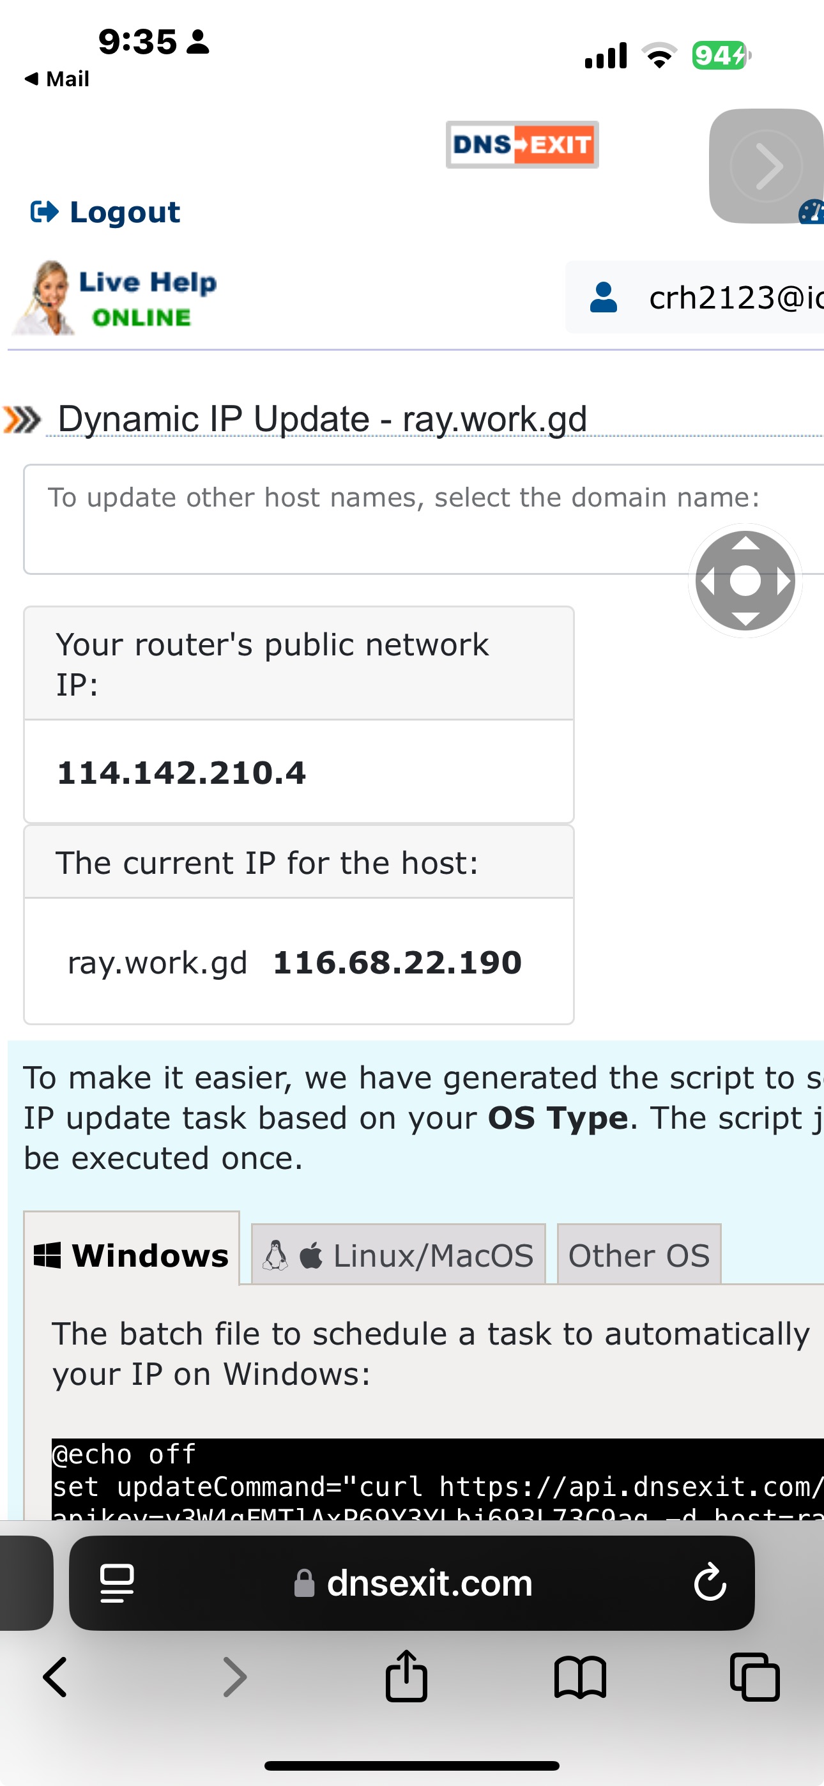Open Safari bookmarks book icon
The image size is (824, 1786).
(x=581, y=1677)
